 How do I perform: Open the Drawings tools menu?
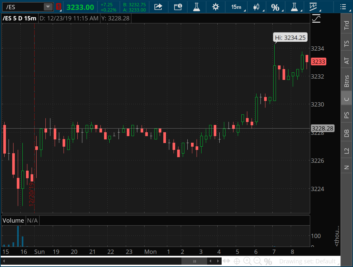[x=314, y=7]
